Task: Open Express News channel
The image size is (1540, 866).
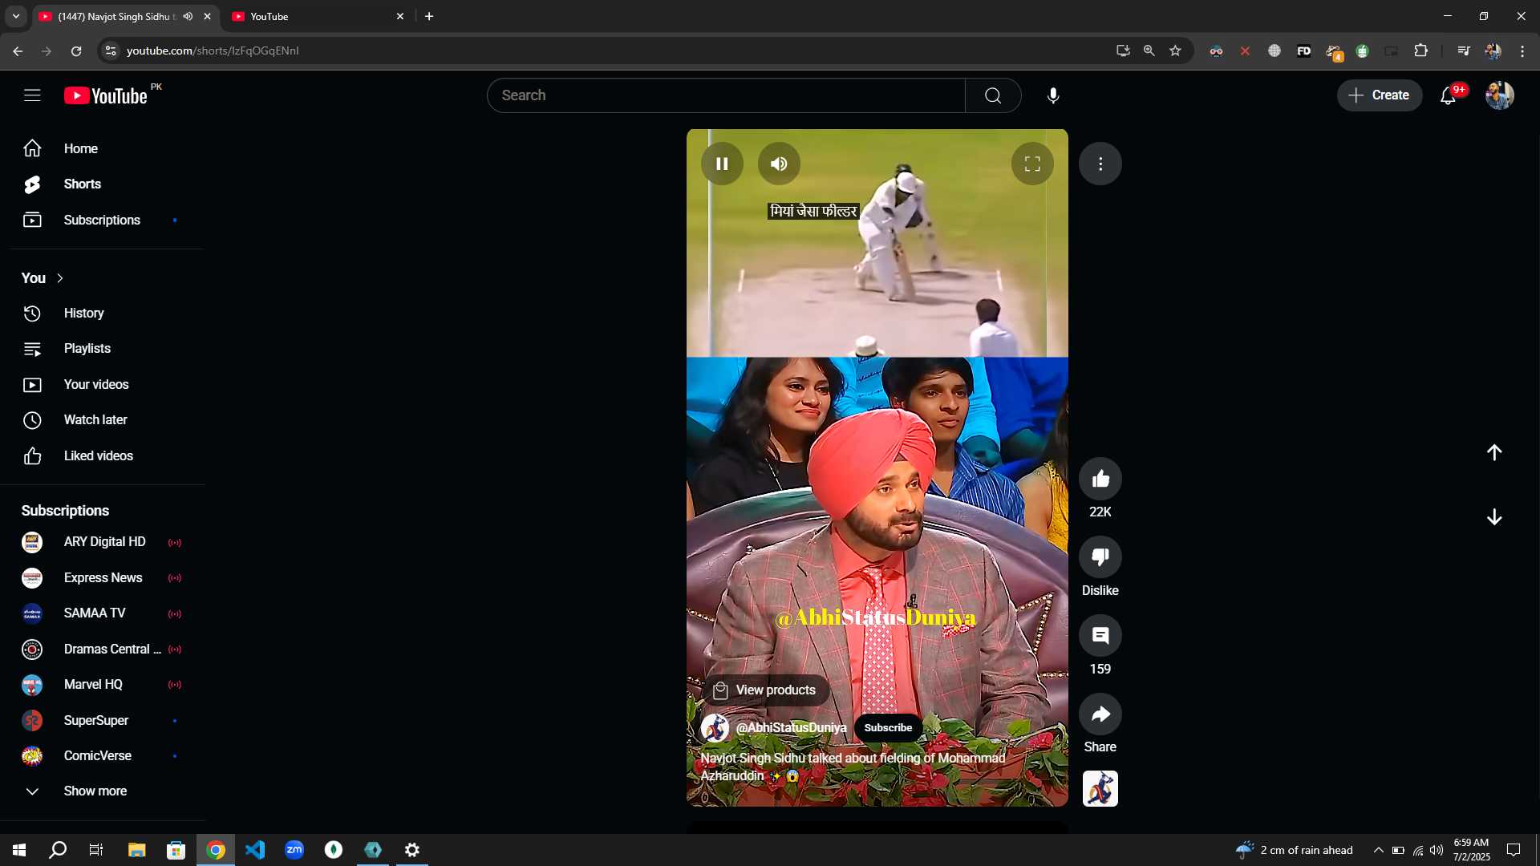Action: pyautogui.click(x=103, y=577)
